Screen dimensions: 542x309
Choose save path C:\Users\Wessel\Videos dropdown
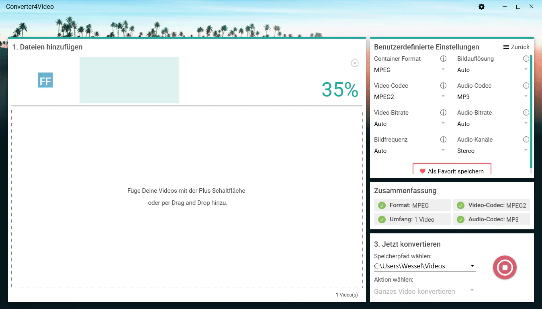(x=425, y=266)
